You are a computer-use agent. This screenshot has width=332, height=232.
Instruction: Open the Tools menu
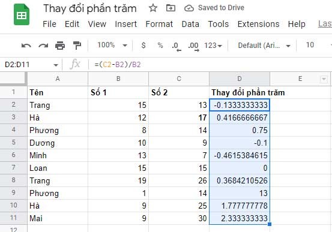pos(219,24)
